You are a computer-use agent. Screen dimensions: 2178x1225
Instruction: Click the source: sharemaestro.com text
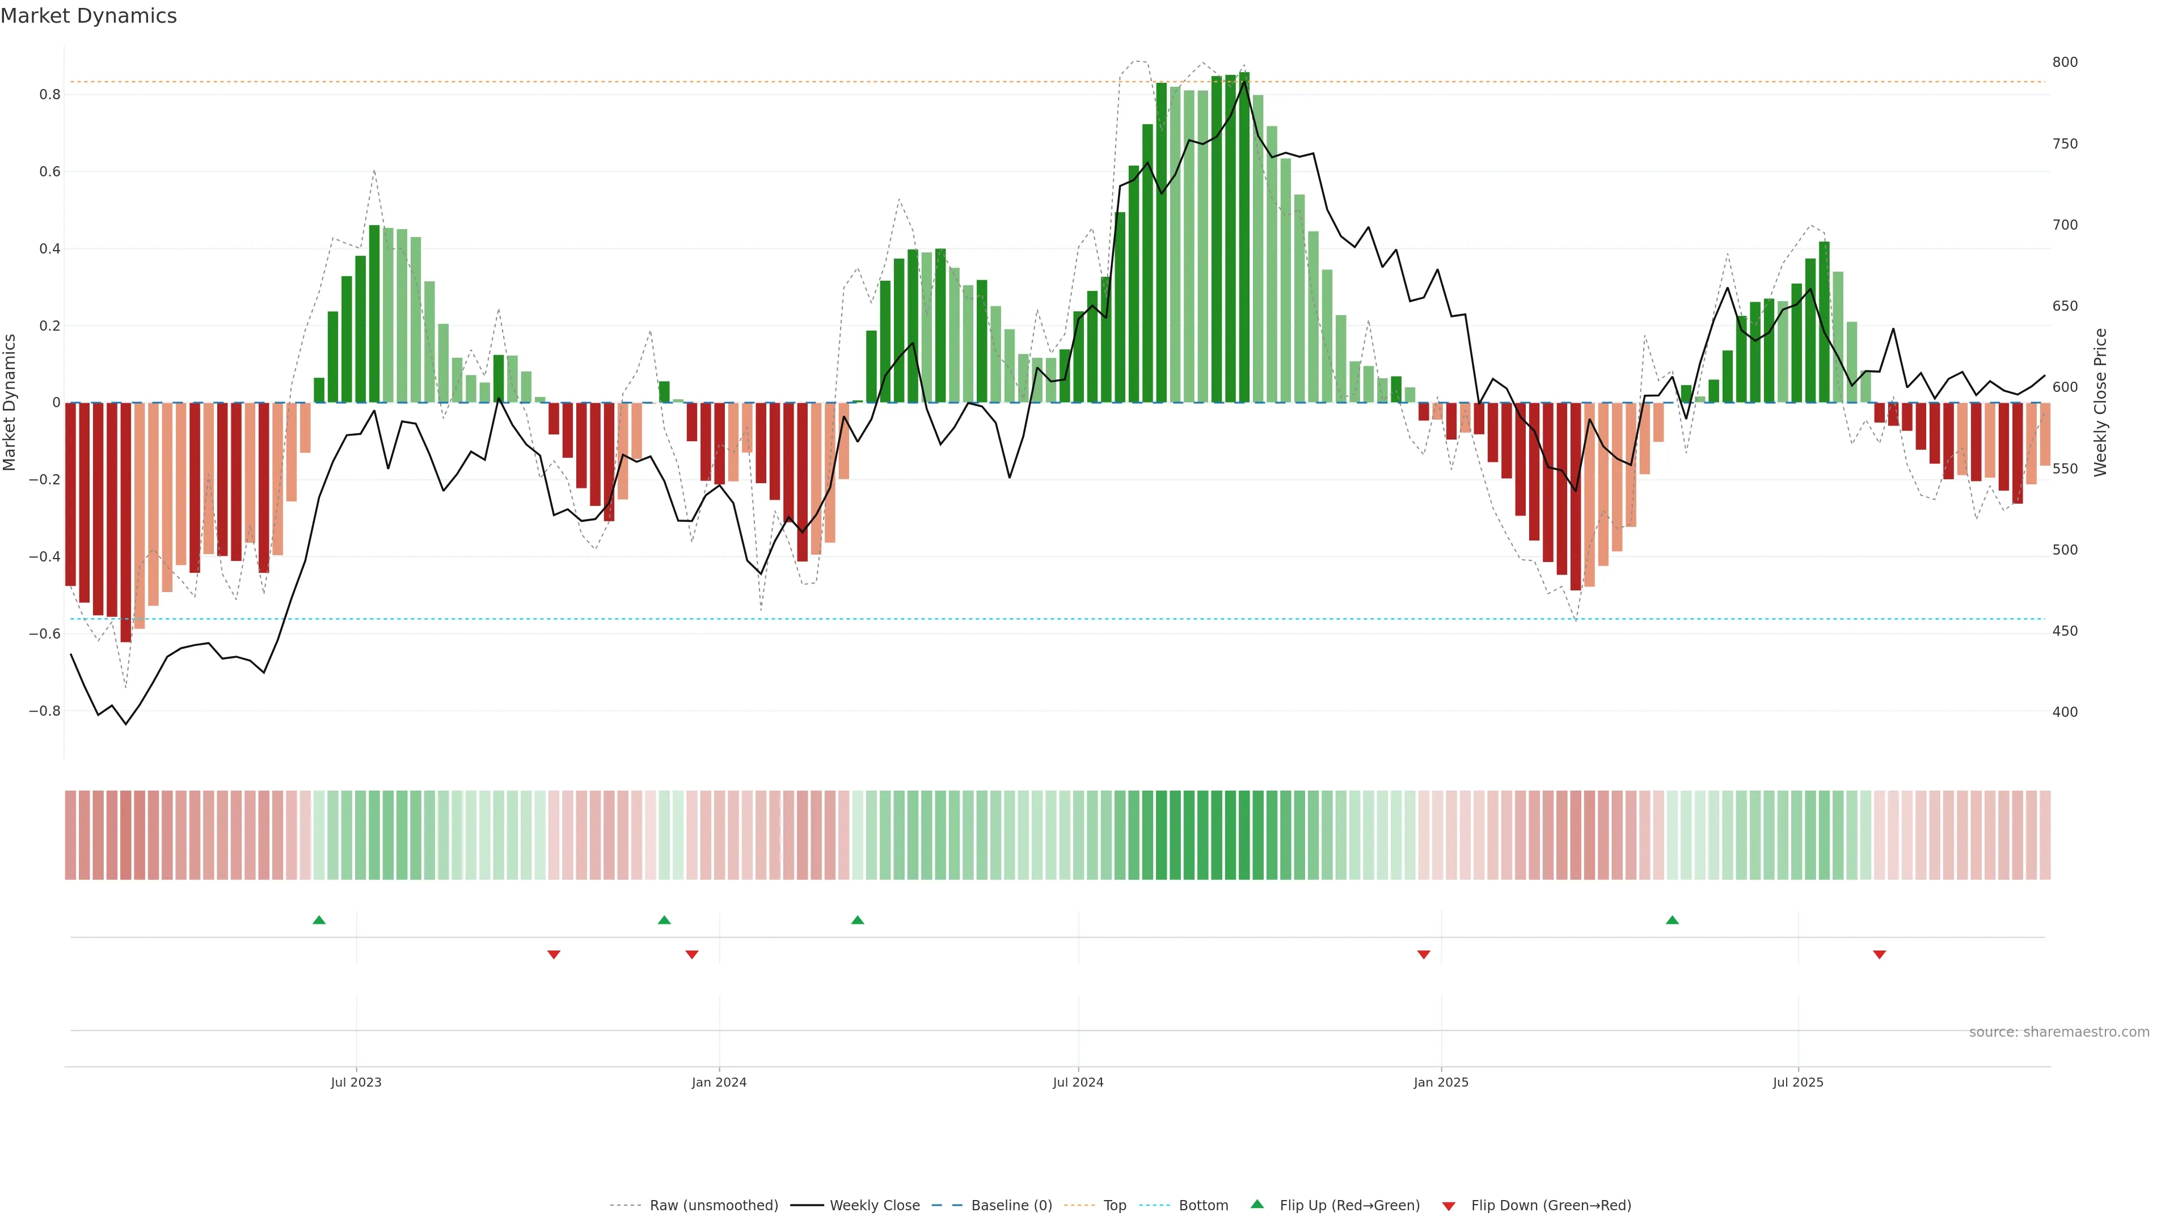click(2059, 1032)
